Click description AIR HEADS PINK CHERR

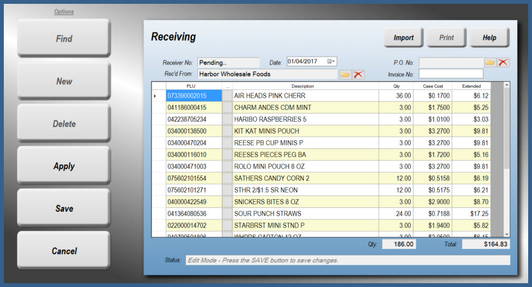(x=306, y=95)
